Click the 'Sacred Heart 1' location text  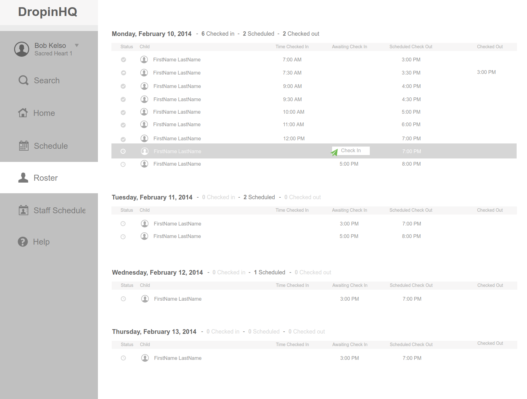click(53, 54)
